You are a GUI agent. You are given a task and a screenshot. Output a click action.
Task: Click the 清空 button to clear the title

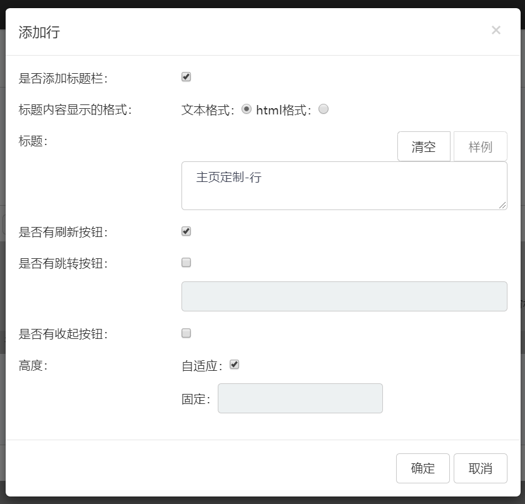coord(424,147)
